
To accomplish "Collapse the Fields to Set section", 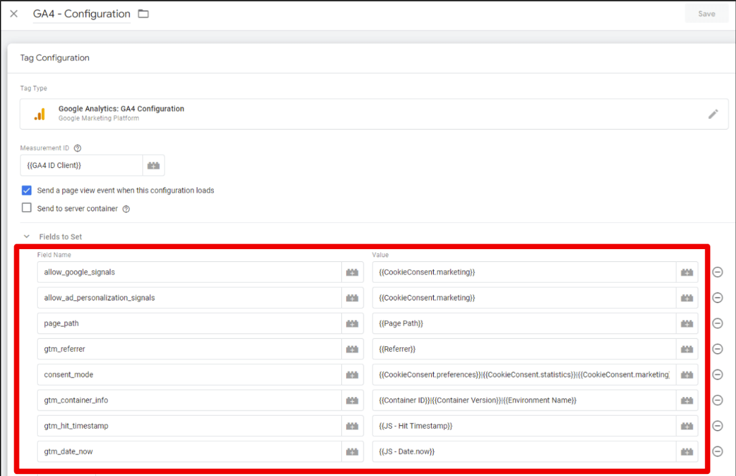I will (27, 236).
